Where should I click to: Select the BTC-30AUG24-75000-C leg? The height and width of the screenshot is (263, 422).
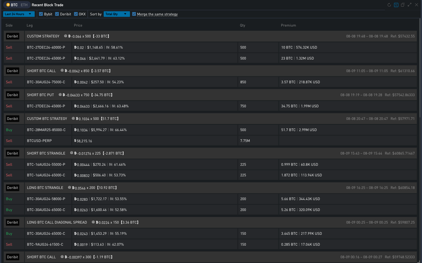46,82
